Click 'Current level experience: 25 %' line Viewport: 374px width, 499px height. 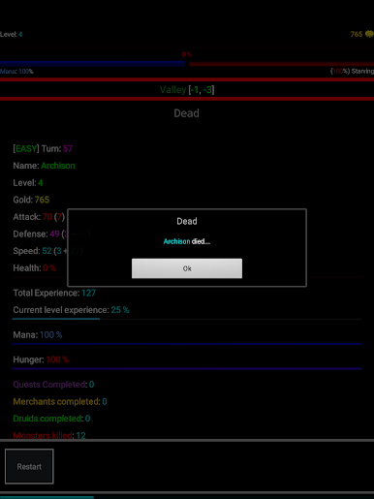coord(71,310)
